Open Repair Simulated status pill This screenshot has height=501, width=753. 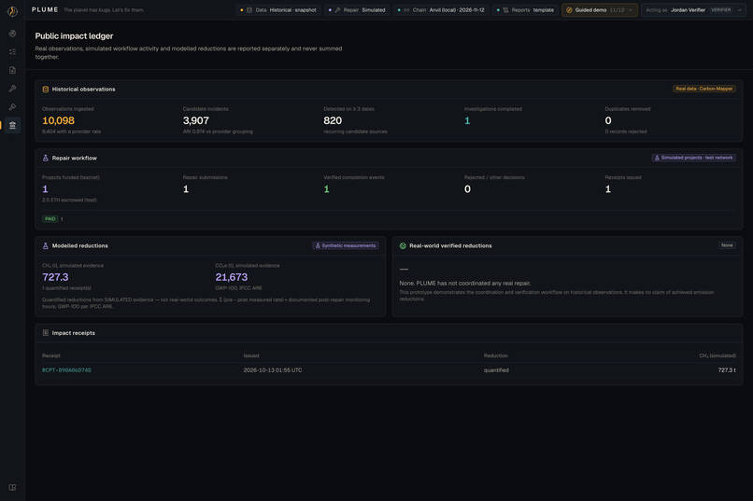coord(358,10)
